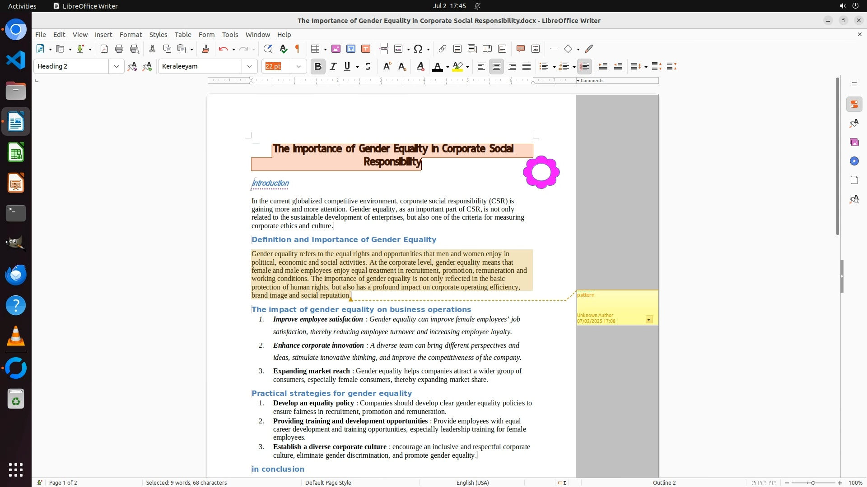Open the font name dropdown list
This screenshot has height=487, width=867.
[x=249, y=66]
